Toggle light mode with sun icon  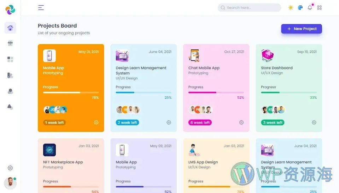coord(291,7)
